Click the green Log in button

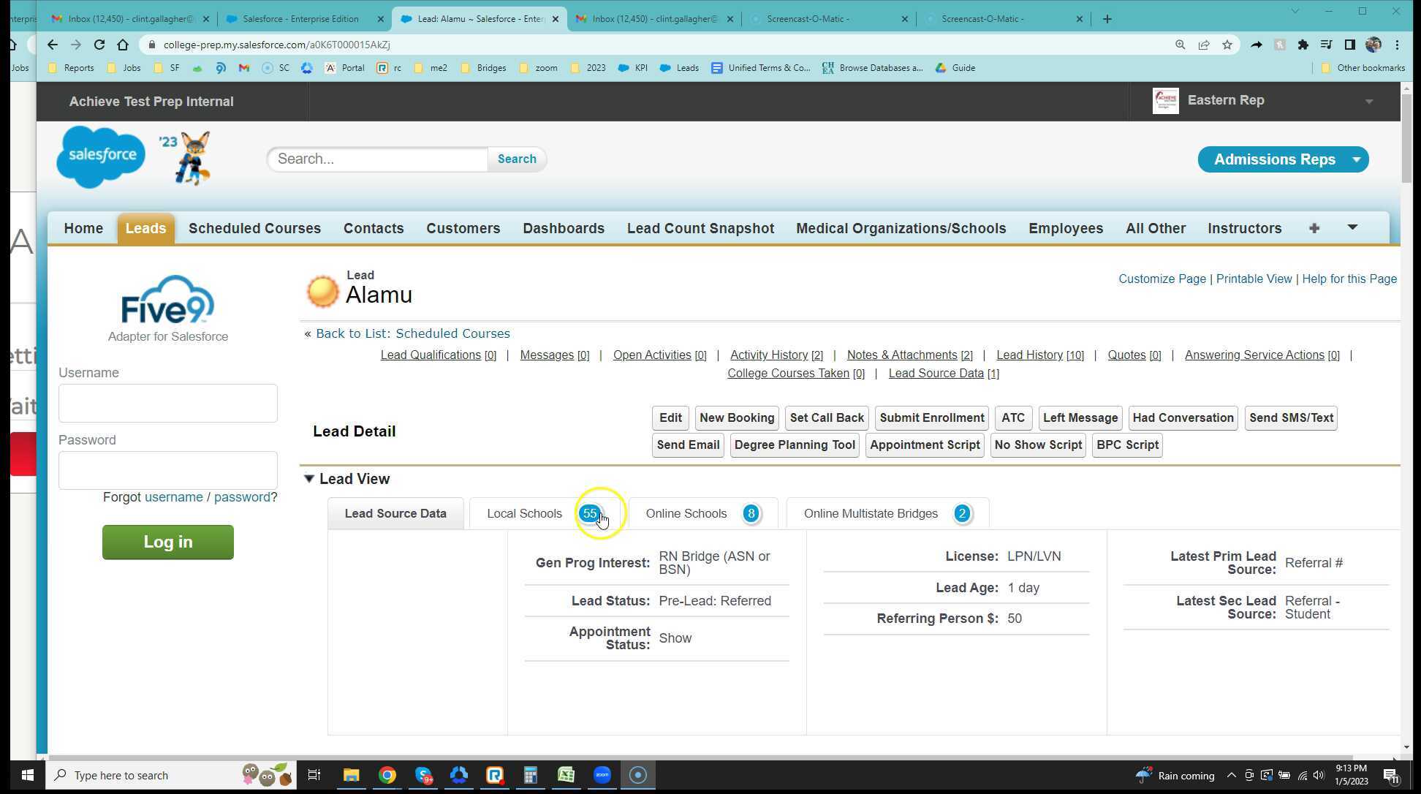tap(168, 542)
